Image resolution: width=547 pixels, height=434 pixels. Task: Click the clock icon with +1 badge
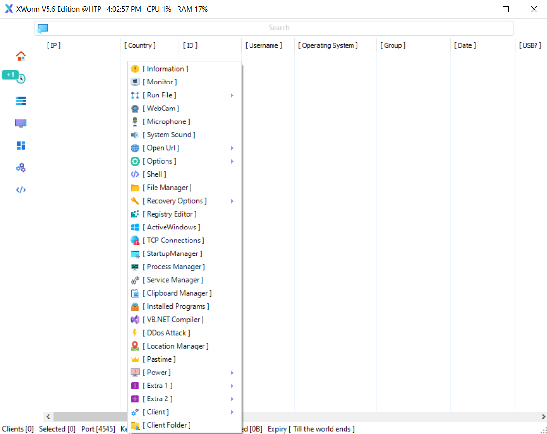[21, 79]
